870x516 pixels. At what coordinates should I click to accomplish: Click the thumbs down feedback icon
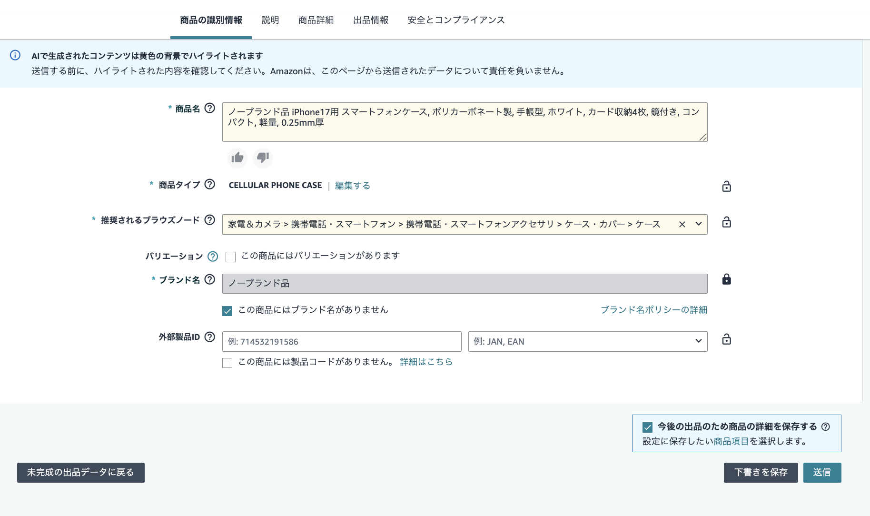[263, 158]
